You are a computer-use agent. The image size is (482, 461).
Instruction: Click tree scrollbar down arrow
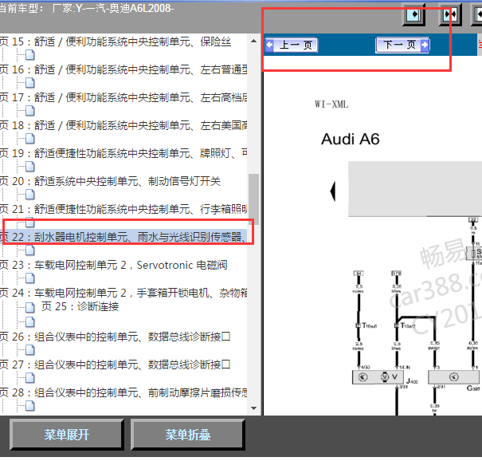[253, 408]
